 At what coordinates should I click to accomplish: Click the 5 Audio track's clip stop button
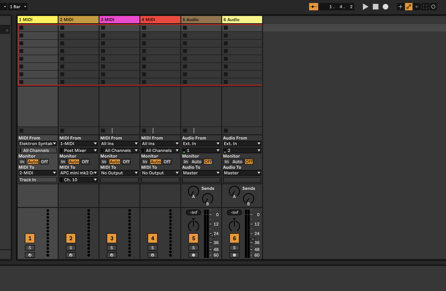pos(185,131)
